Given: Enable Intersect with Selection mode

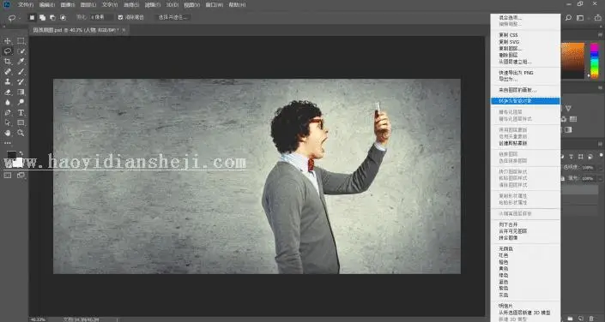Looking at the screenshot, I should (x=63, y=17).
